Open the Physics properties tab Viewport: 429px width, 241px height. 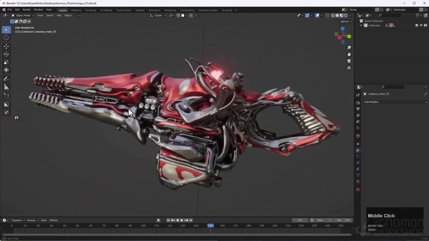coord(358,163)
